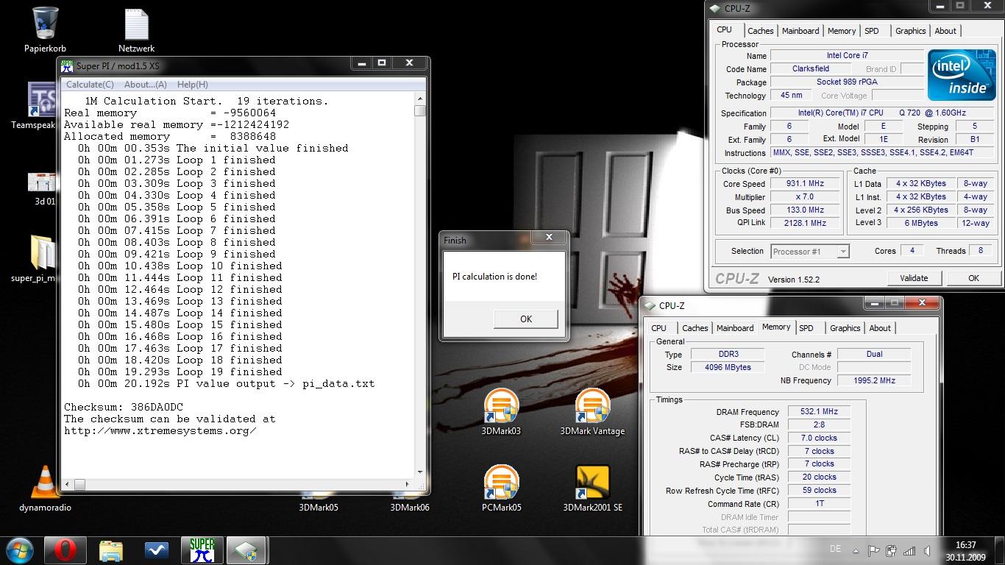Switch to Memory tab in top CPU-Z
Image resolution: width=1005 pixels, height=565 pixels.
pos(842,31)
